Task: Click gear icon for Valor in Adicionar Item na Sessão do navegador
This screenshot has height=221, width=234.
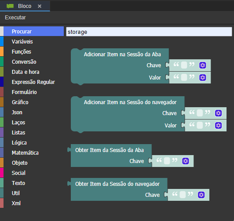Action: click(x=218, y=125)
